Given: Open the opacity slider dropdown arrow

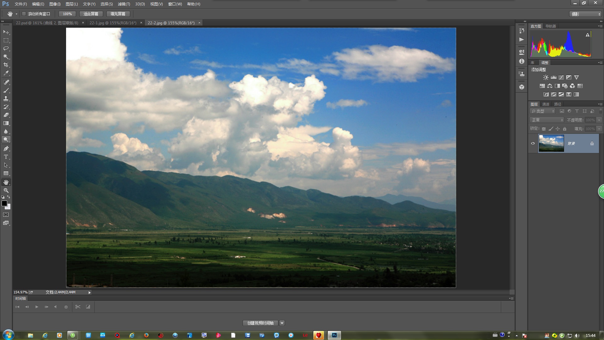Looking at the screenshot, I should (x=599, y=120).
